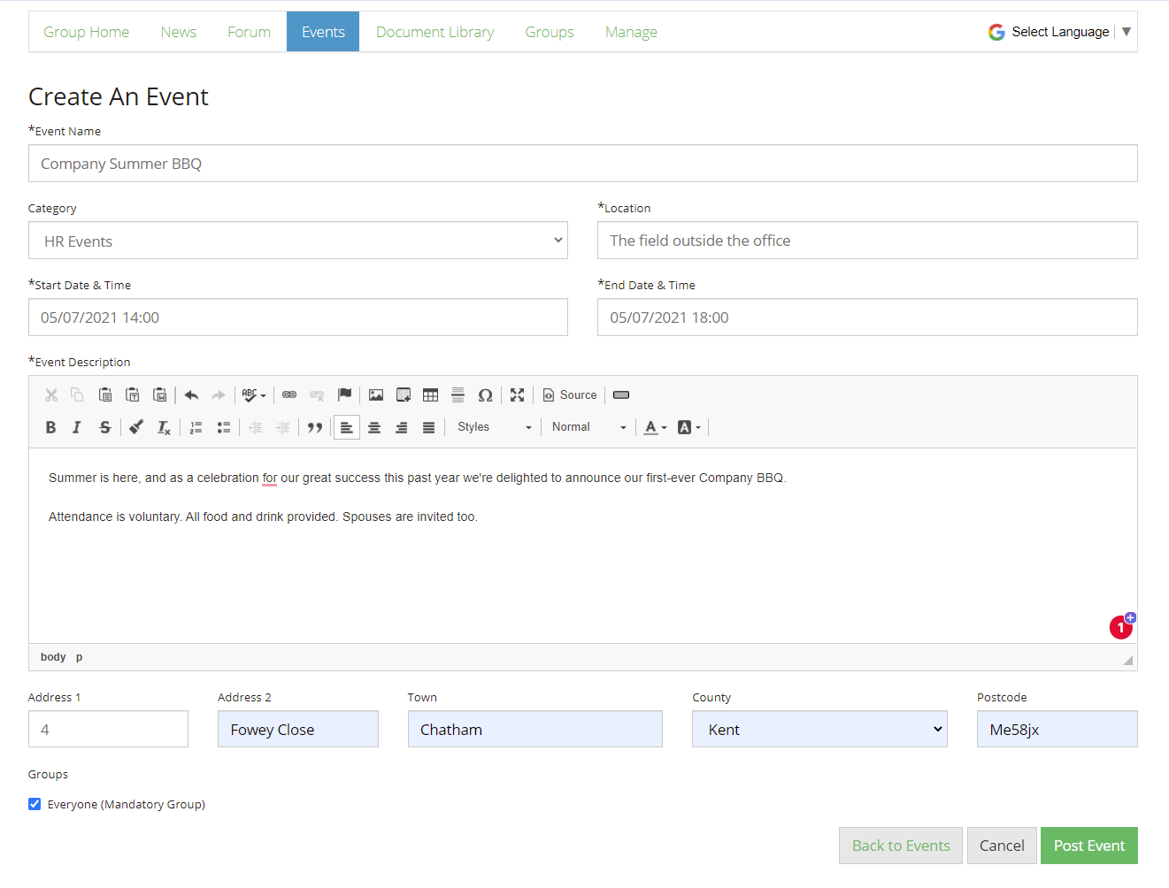Viewport: 1169px width, 888px height.
Task: Apply bold formatting in the editor
Action: tap(50, 427)
